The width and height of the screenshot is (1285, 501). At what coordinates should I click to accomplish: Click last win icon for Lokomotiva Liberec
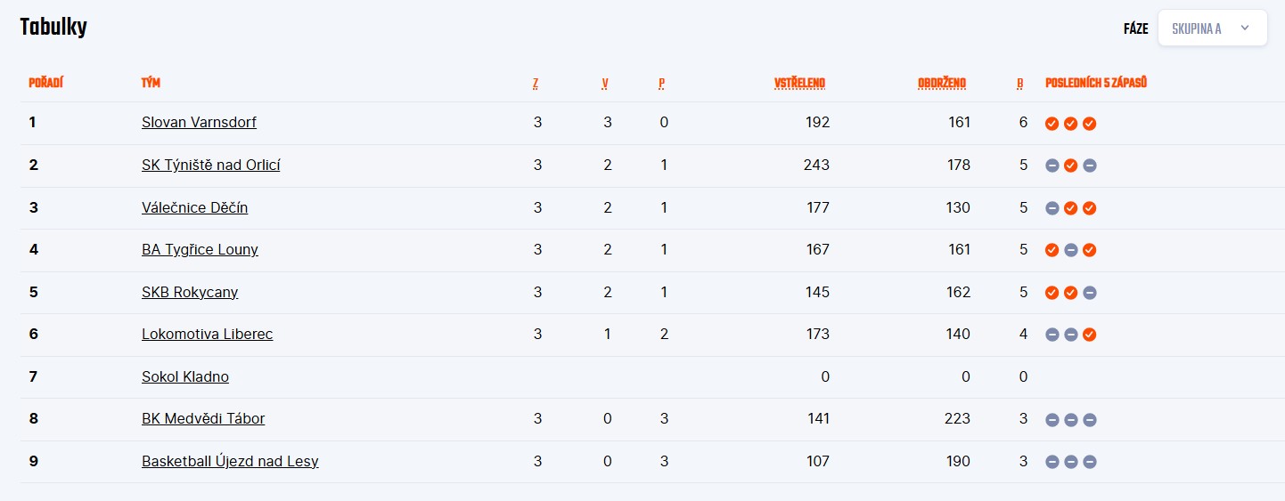pos(1089,335)
